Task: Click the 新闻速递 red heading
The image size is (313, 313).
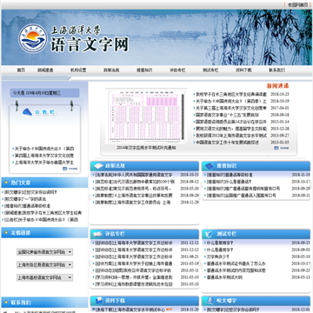Action: tap(277, 86)
